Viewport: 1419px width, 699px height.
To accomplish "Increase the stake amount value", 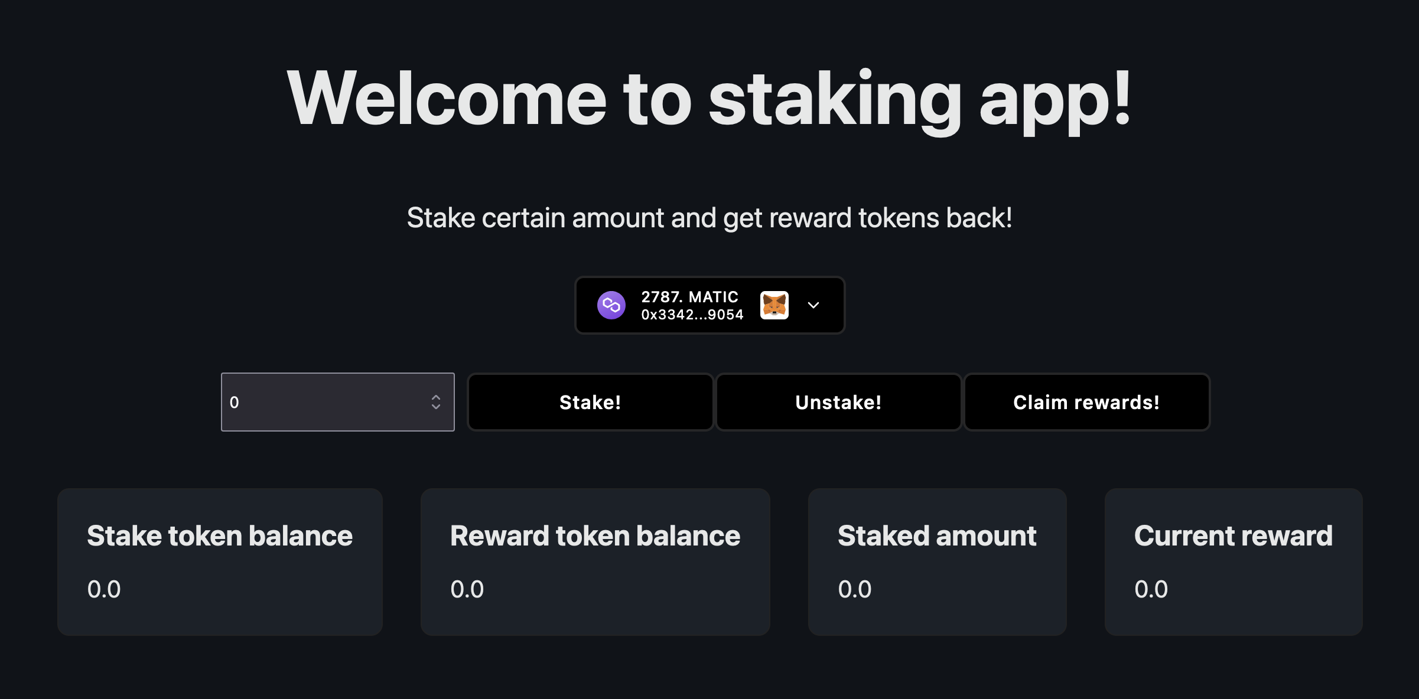I will pos(435,398).
